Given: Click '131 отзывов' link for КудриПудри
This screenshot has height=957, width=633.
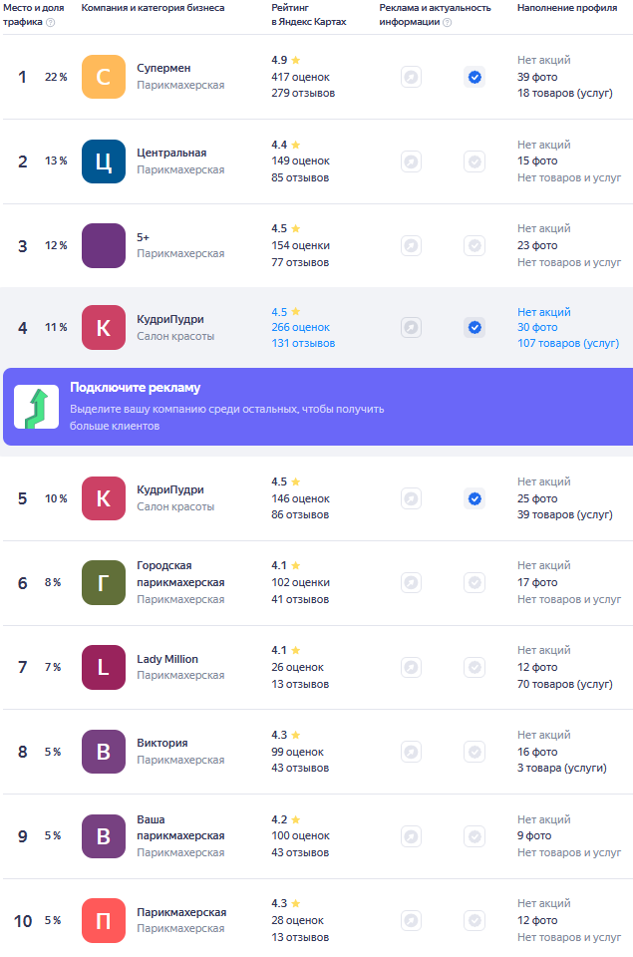Looking at the screenshot, I should pyautogui.click(x=303, y=343).
